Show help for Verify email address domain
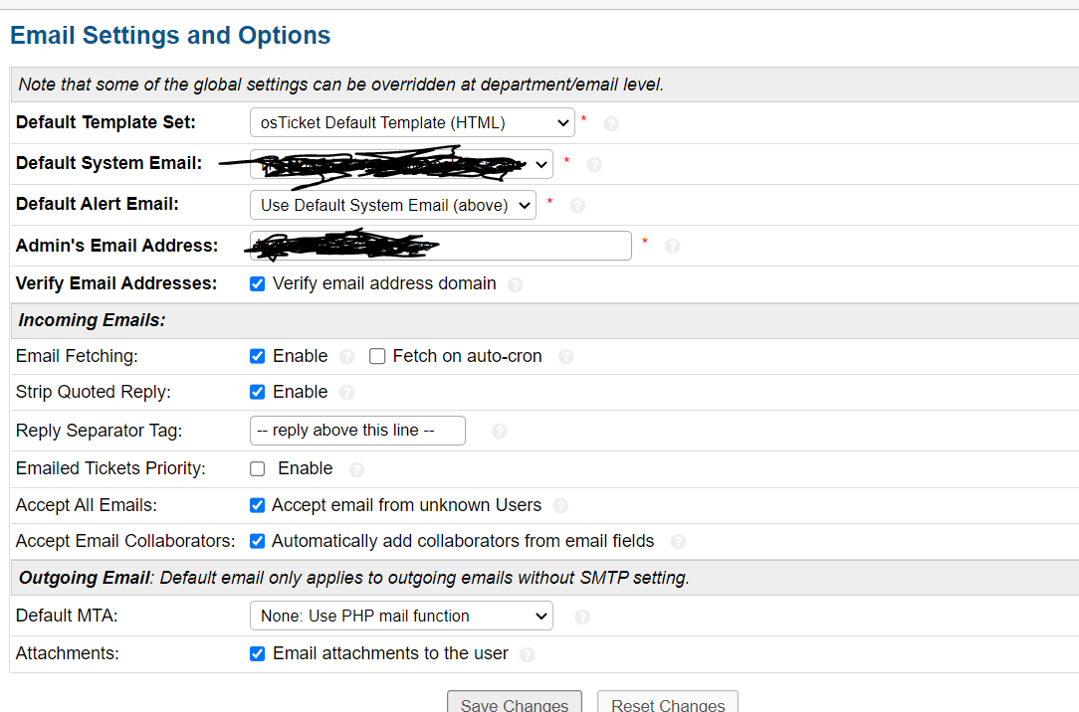Screen dimensions: 1079x712 pos(515,284)
